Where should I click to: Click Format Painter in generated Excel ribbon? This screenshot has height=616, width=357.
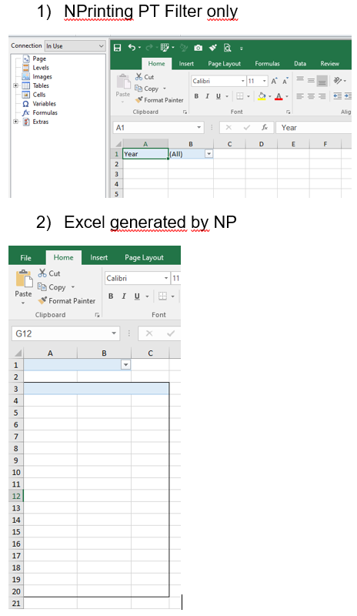coord(66,301)
